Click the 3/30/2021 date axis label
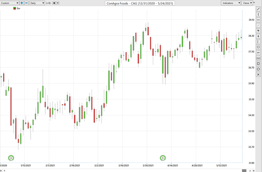The width and height of the screenshot is (262, 172). point(148,165)
